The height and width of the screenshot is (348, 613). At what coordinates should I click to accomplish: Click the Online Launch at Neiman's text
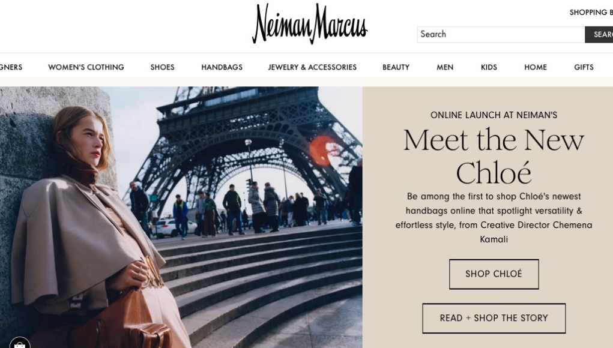click(x=494, y=115)
